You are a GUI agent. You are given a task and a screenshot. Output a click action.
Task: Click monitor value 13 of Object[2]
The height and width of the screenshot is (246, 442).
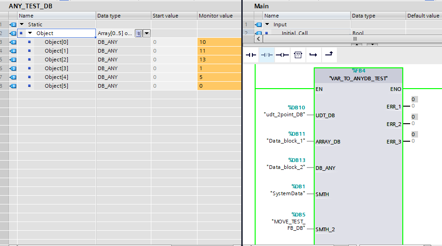219,60
